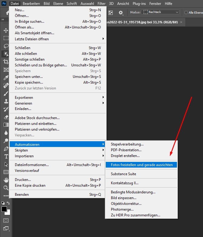
Task: Choose Fotos freistellen und gerade ausrichten
Action: click(141, 165)
